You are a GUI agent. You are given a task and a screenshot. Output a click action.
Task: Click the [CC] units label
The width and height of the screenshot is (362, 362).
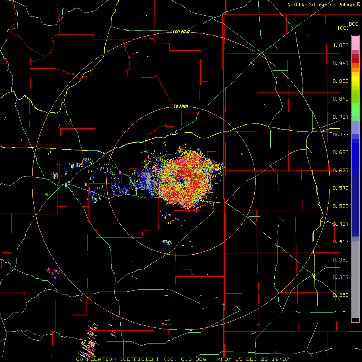(x=343, y=28)
